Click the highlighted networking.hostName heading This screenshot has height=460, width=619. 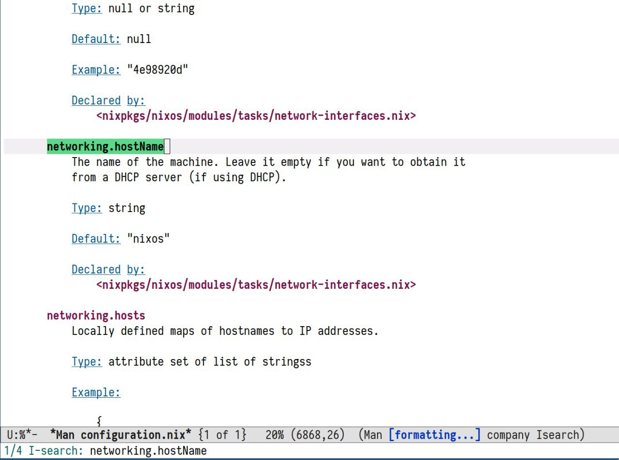(x=105, y=146)
